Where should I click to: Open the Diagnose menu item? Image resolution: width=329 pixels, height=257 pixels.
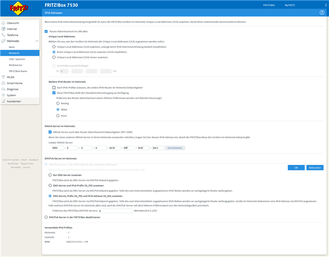[12, 89]
